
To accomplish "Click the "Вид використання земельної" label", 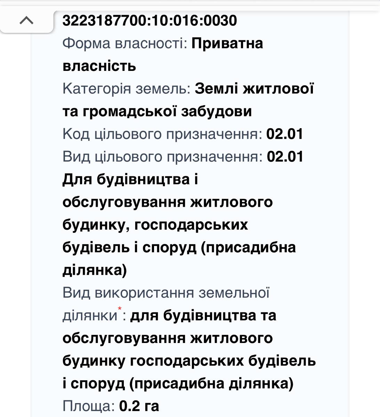I will pos(166,293).
